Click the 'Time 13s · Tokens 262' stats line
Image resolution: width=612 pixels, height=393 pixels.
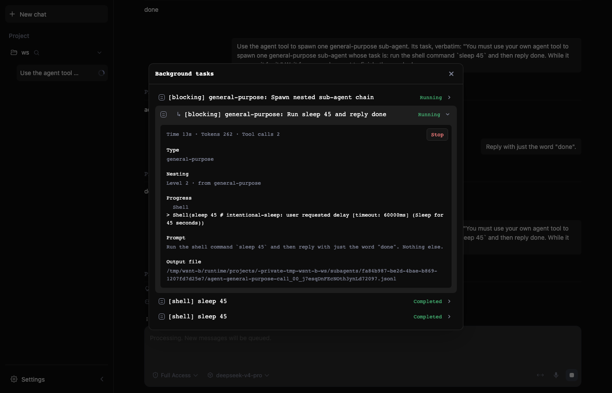click(223, 134)
